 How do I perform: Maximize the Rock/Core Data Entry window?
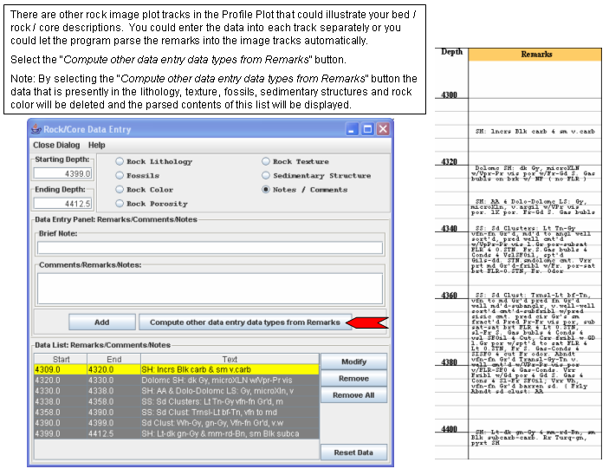pos(367,129)
